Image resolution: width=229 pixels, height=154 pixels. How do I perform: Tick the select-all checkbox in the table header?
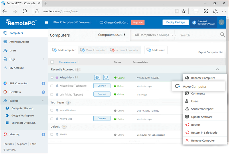52,62
